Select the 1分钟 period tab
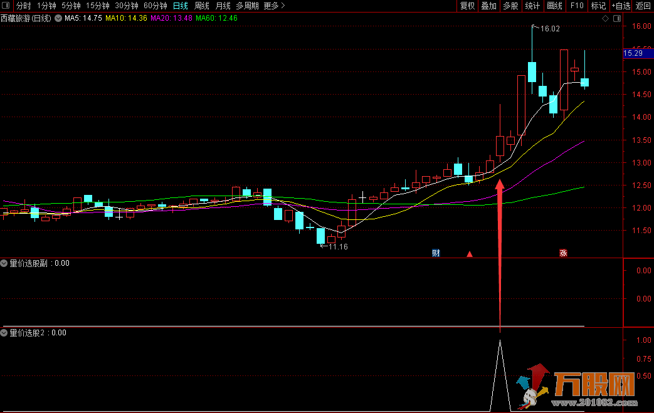The image size is (654, 413). pyautogui.click(x=46, y=6)
